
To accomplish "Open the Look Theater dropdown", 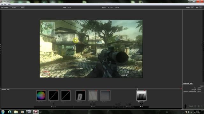I will pos(14,7).
